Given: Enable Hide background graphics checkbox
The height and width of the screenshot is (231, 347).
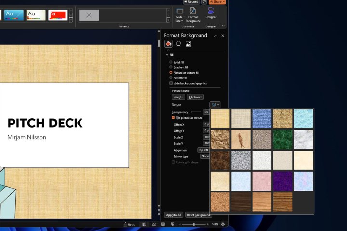Looking at the screenshot, I should point(171,83).
